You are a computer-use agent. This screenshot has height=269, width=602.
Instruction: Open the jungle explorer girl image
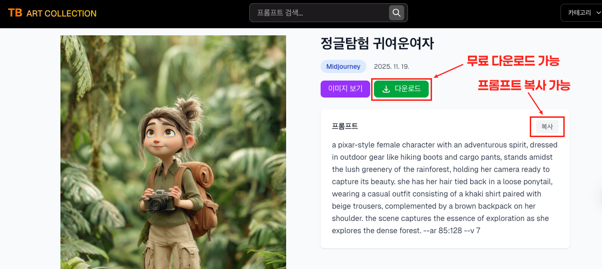click(x=173, y=152)
